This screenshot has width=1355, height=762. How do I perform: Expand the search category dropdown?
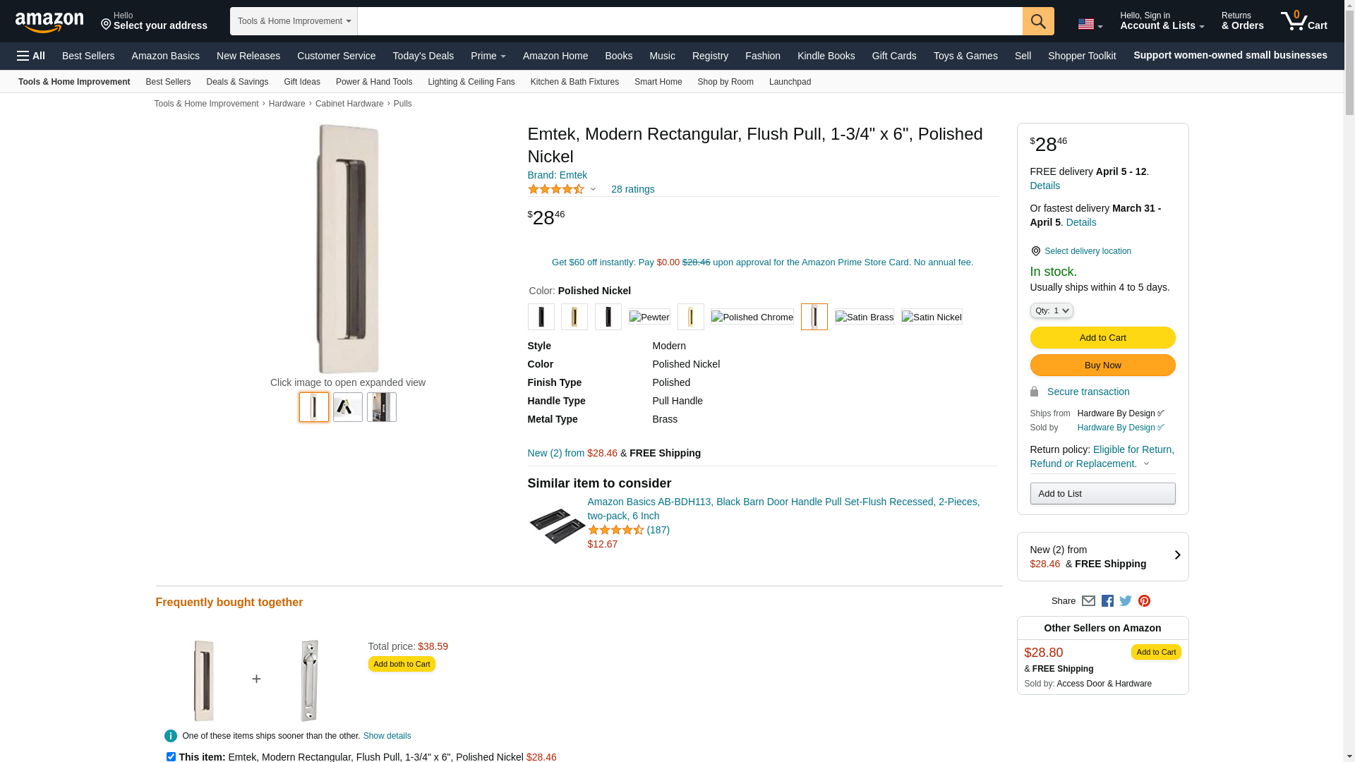coord(294,21)
